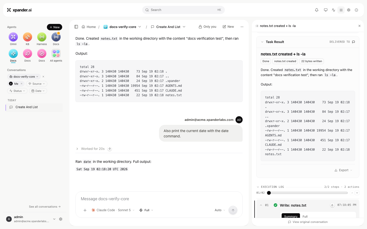
Task: Remove the Me filter chip
Action: point(21,84)
